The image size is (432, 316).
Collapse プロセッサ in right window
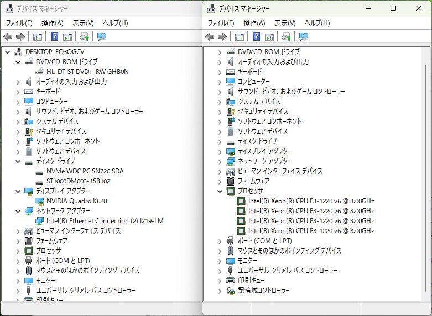click(x=220, y=191)
